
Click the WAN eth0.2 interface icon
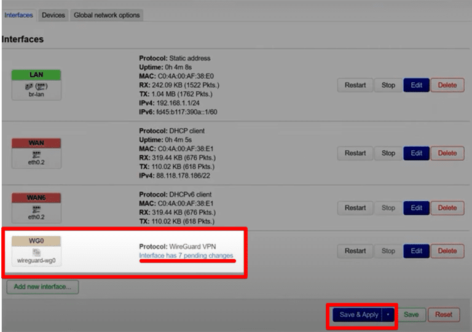tap(36, 154)
